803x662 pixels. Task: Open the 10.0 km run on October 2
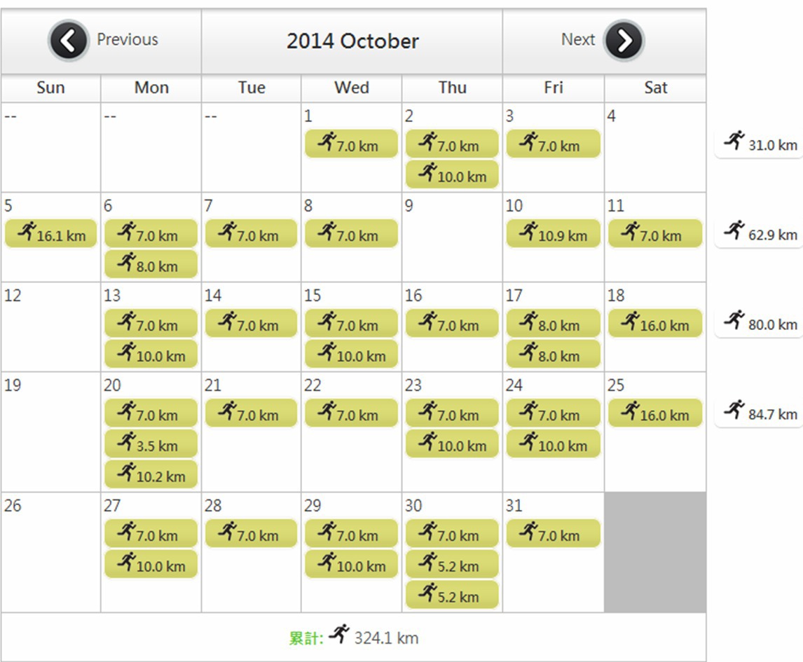(452, 174)
